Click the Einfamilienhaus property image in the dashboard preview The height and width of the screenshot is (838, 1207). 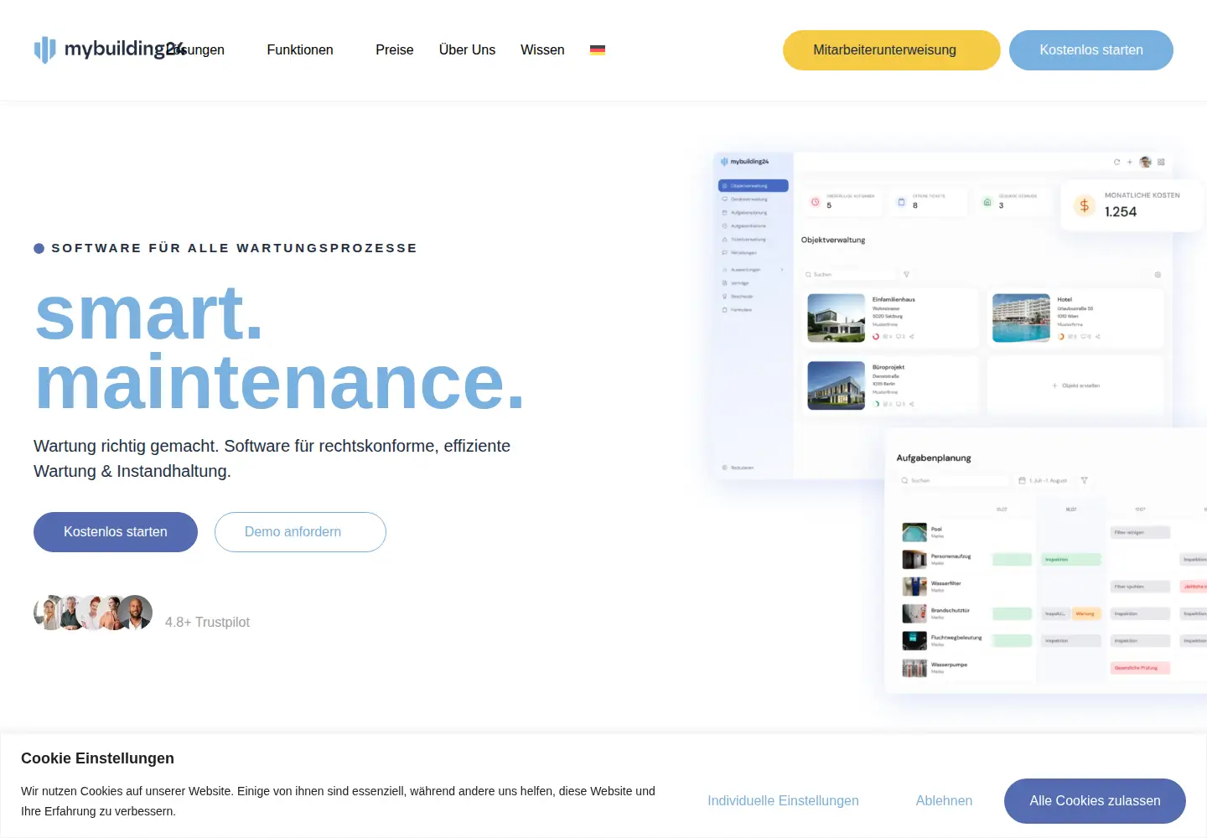(836, 318)
